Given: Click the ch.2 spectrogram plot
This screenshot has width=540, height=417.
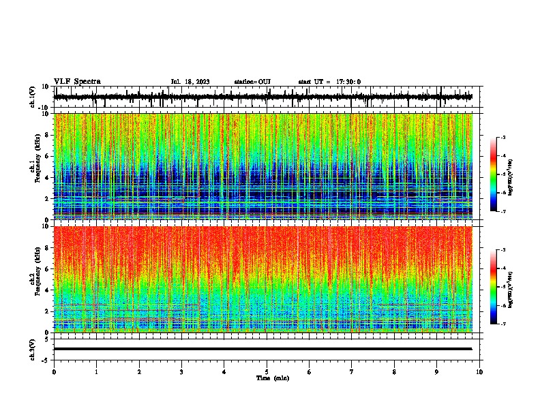Looking at the screenshot, I should point(263,279).
